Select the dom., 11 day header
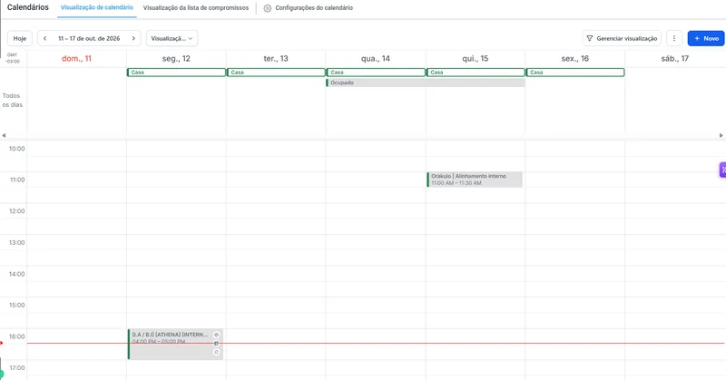 (x=76, y=59)
